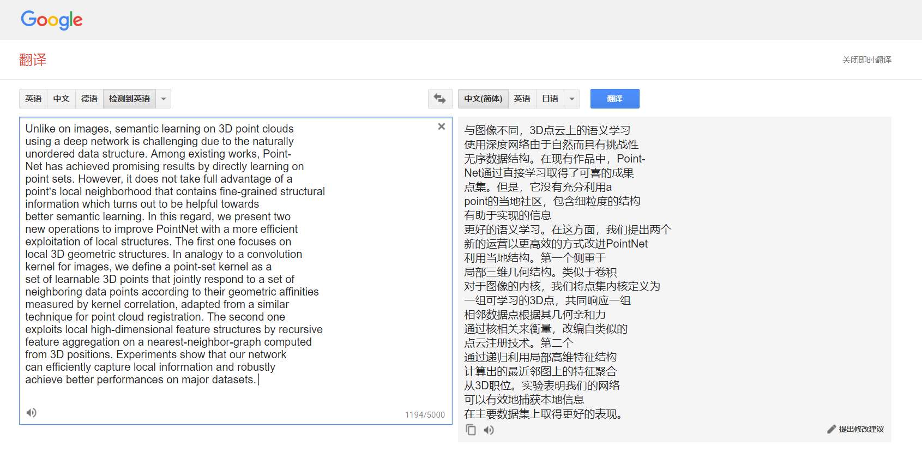Click translated line 点云注册技术。第二个
This screenshot has height=452, width=922.
[519, 343]
